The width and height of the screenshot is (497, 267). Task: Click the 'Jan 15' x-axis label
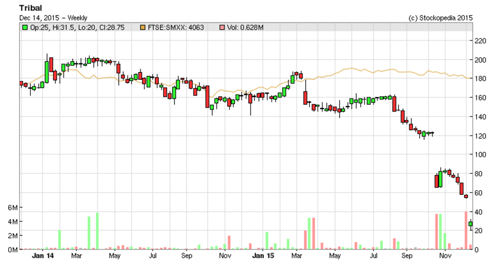pyautogui.click(x=263, y=256)
